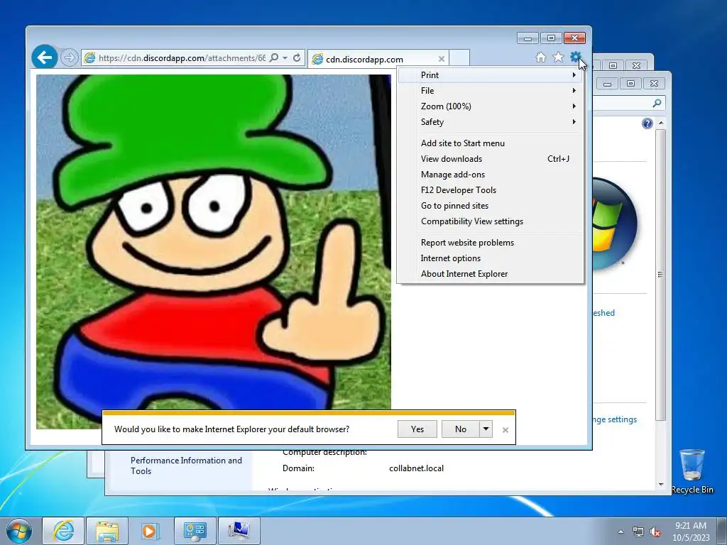Viewport: 727px width, 545px height.
Task: Click the Change settings link in System window
Action: tap(615, 419)
